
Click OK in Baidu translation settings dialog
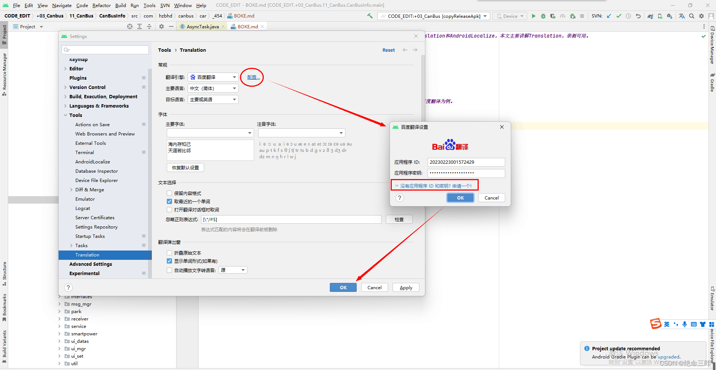(x=460, y=198)
